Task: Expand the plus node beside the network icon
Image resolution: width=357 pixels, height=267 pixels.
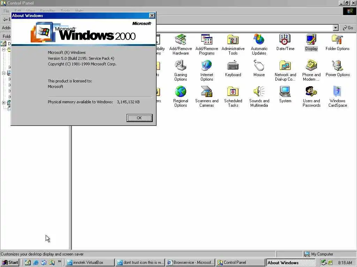Action: click(x=3, y=103)
